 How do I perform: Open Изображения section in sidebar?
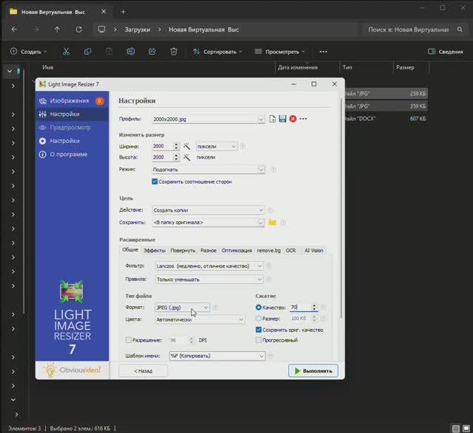(72, 101)
